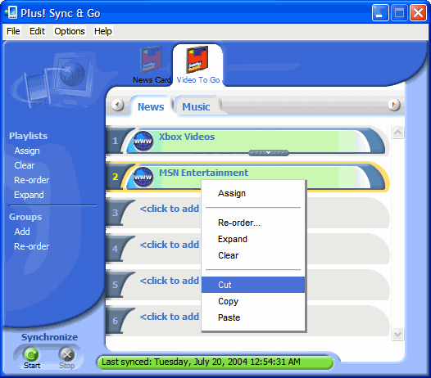This screenshot has height=378, width=431.
Task: Click the Last synced status bar
Action: [215, 362]
